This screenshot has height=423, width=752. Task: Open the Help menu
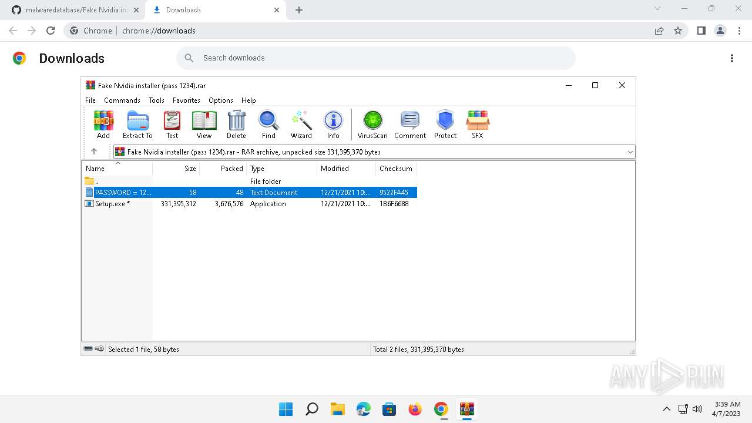coord(249,100)
